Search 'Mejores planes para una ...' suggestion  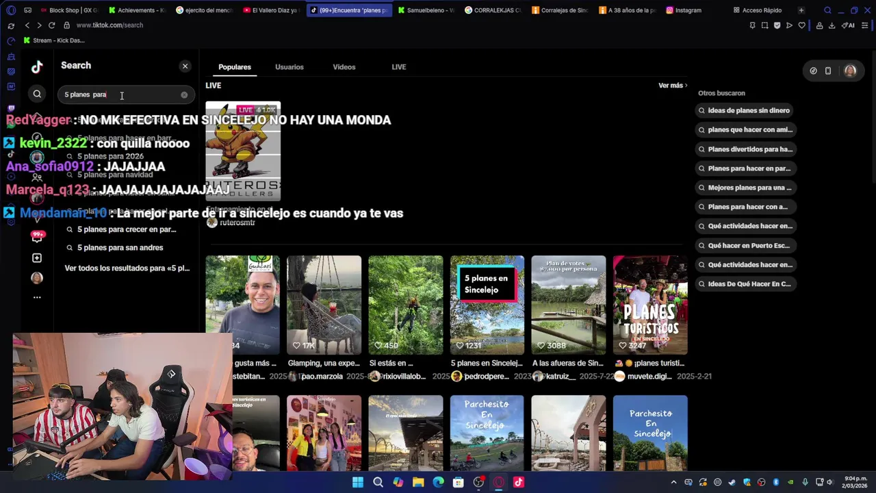[746, 188]
